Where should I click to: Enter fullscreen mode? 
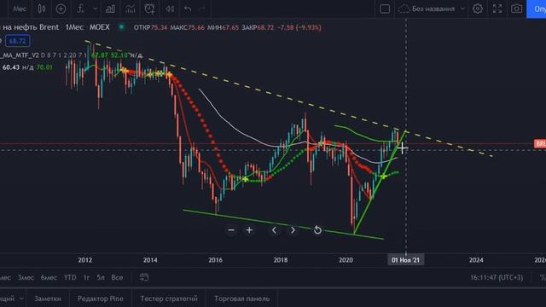(x=497, y=9)
